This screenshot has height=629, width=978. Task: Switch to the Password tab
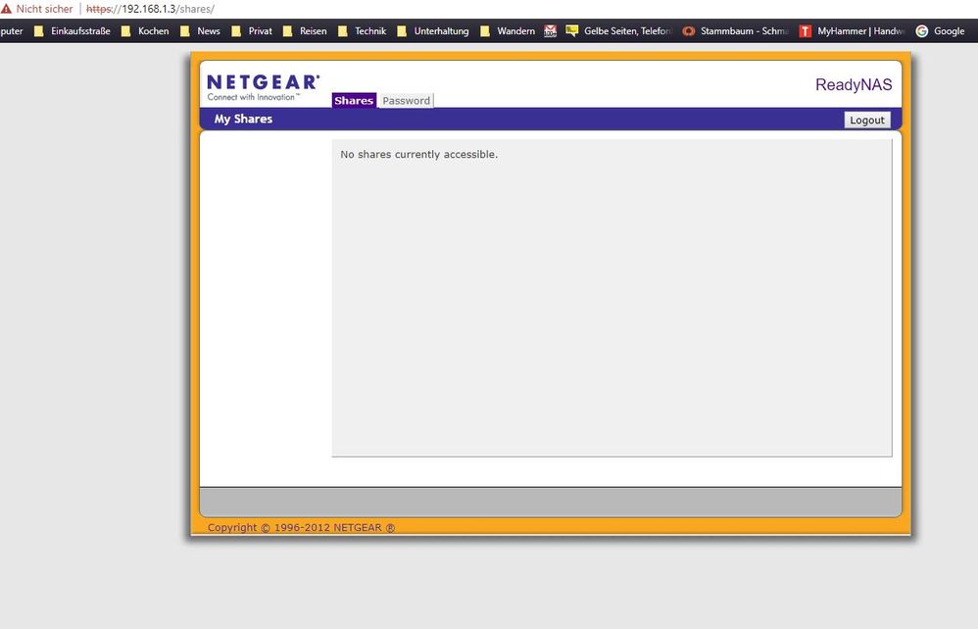406,100
